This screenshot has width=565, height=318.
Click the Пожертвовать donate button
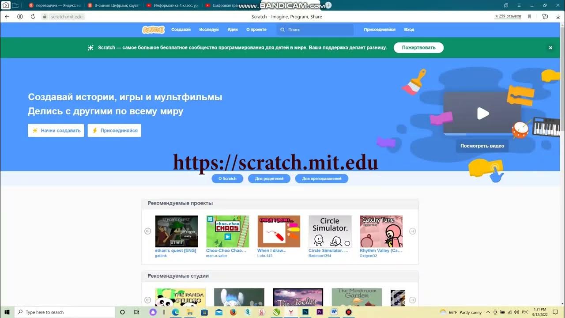(x=418, y=48)
